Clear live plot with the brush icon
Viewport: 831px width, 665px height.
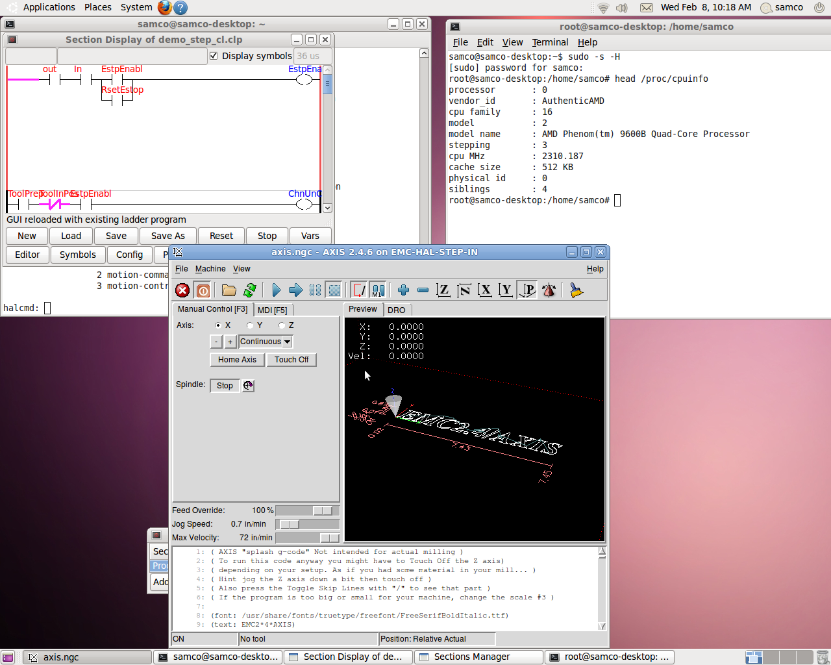(x=576, y=290)
